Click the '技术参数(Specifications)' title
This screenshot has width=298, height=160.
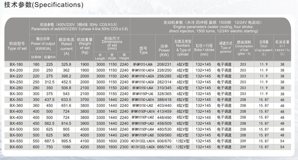pyautogui.click(x=44, y=5)
